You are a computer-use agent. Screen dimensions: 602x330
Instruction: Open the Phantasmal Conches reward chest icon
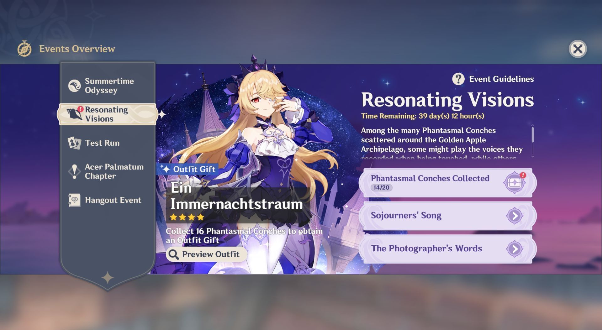point(514,182)
